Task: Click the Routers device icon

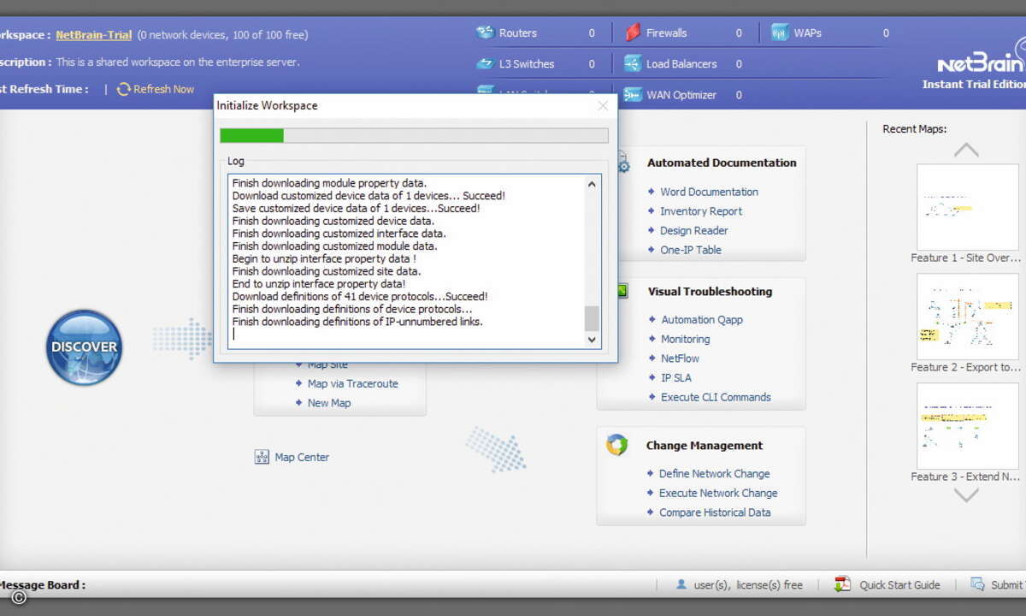Action: pos(486,33)
